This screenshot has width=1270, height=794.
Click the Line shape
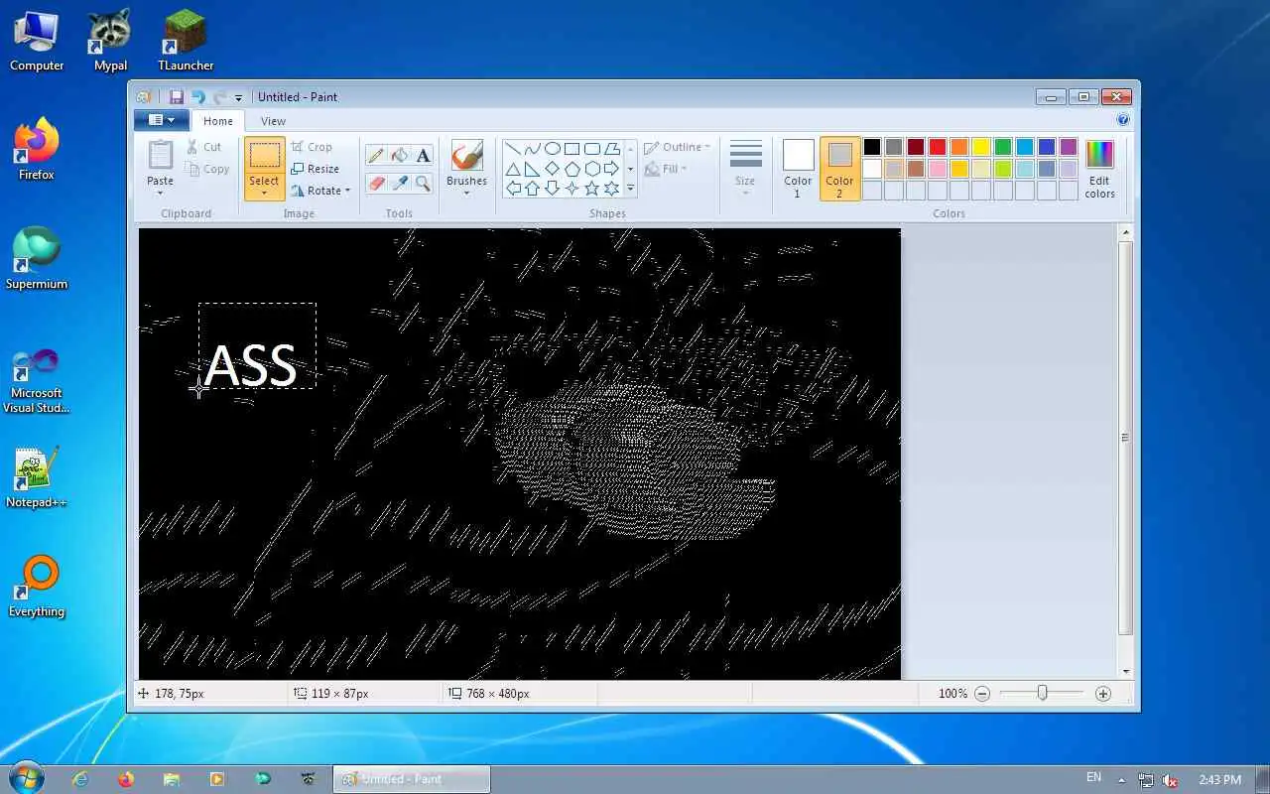coord(514,149)
